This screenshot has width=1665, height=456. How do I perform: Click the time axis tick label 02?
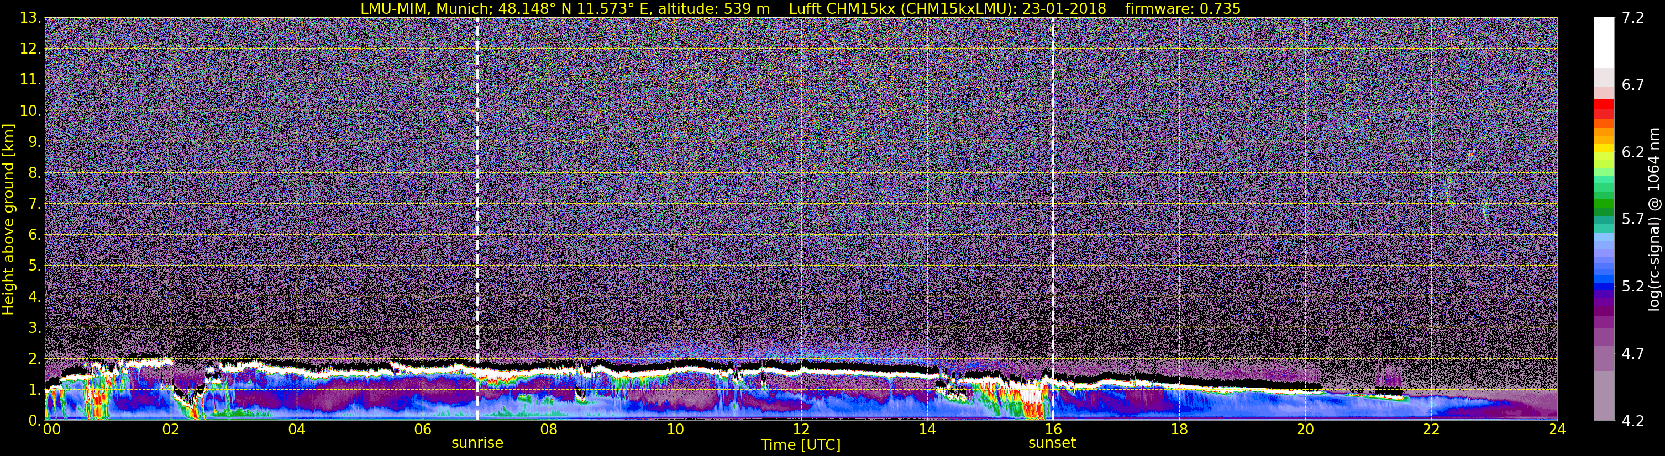(x=171, y=430)
